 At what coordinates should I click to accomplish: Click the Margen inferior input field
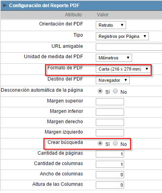tap(110, 112)
